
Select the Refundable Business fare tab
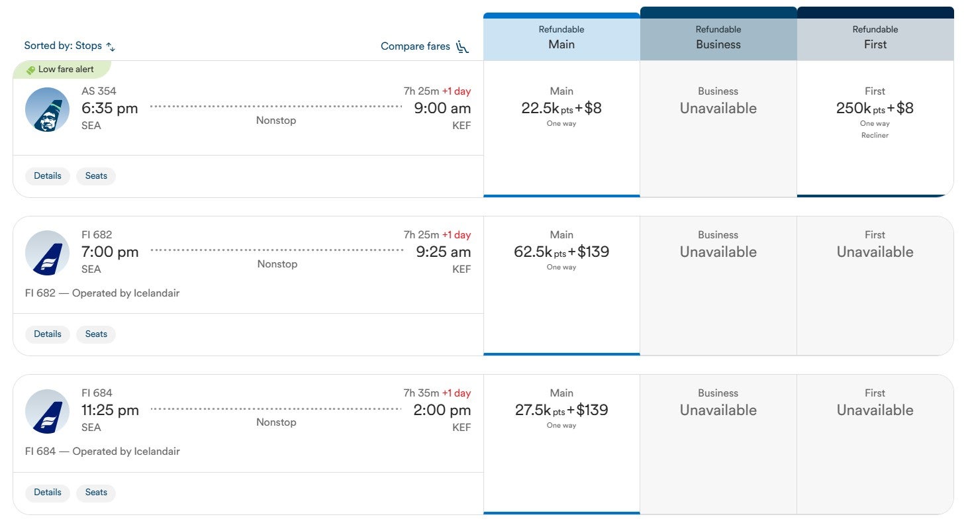718,38
